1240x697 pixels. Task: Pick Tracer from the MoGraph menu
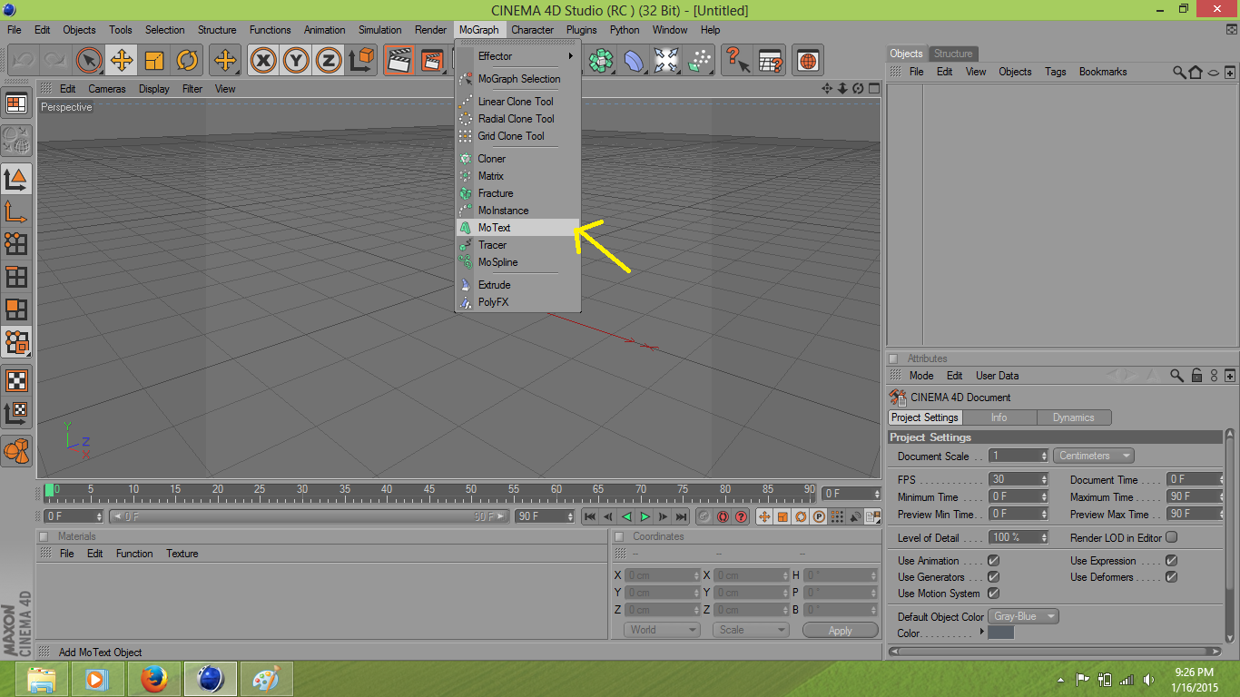[x=518, y=245]
